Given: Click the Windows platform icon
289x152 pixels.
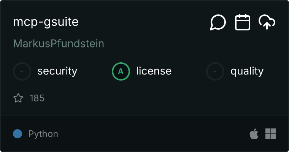Looking at the screenshot, I should click(x=271, y=134).
